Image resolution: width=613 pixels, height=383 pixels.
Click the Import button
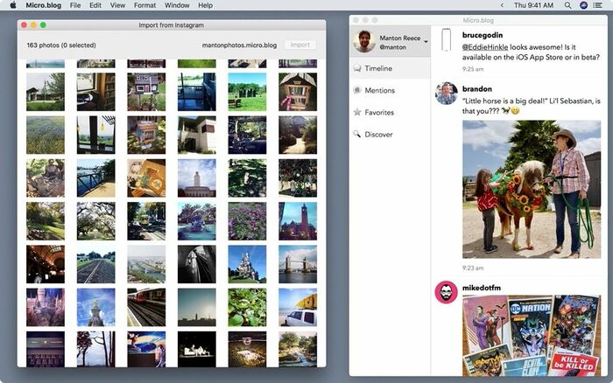[299, 45]
